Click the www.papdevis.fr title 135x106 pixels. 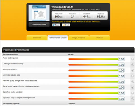(62, 7)
